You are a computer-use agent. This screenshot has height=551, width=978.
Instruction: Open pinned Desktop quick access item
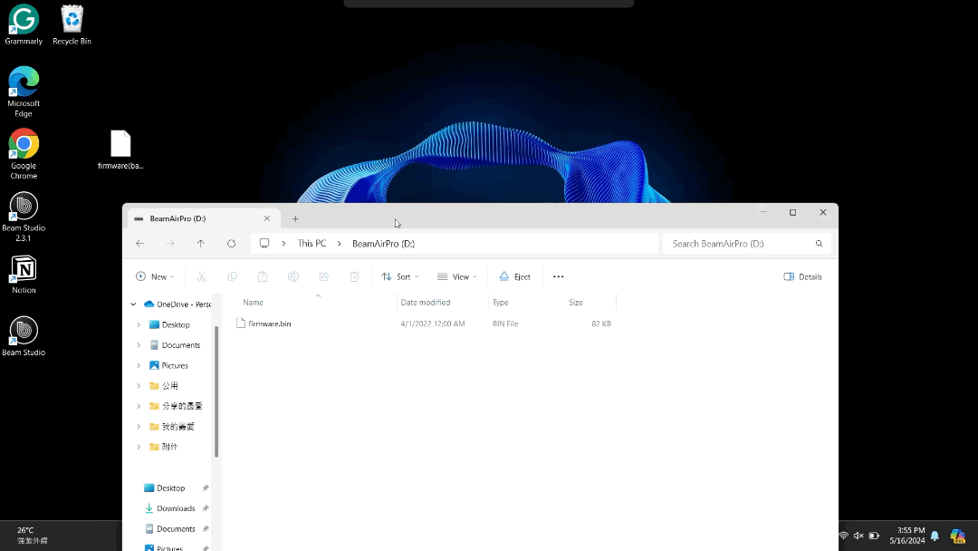170,488
